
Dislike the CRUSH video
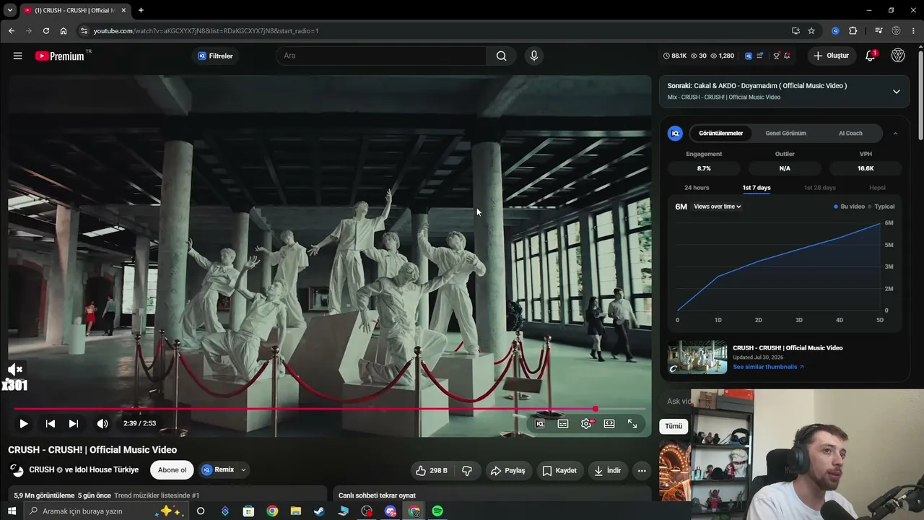click(467, 471)
